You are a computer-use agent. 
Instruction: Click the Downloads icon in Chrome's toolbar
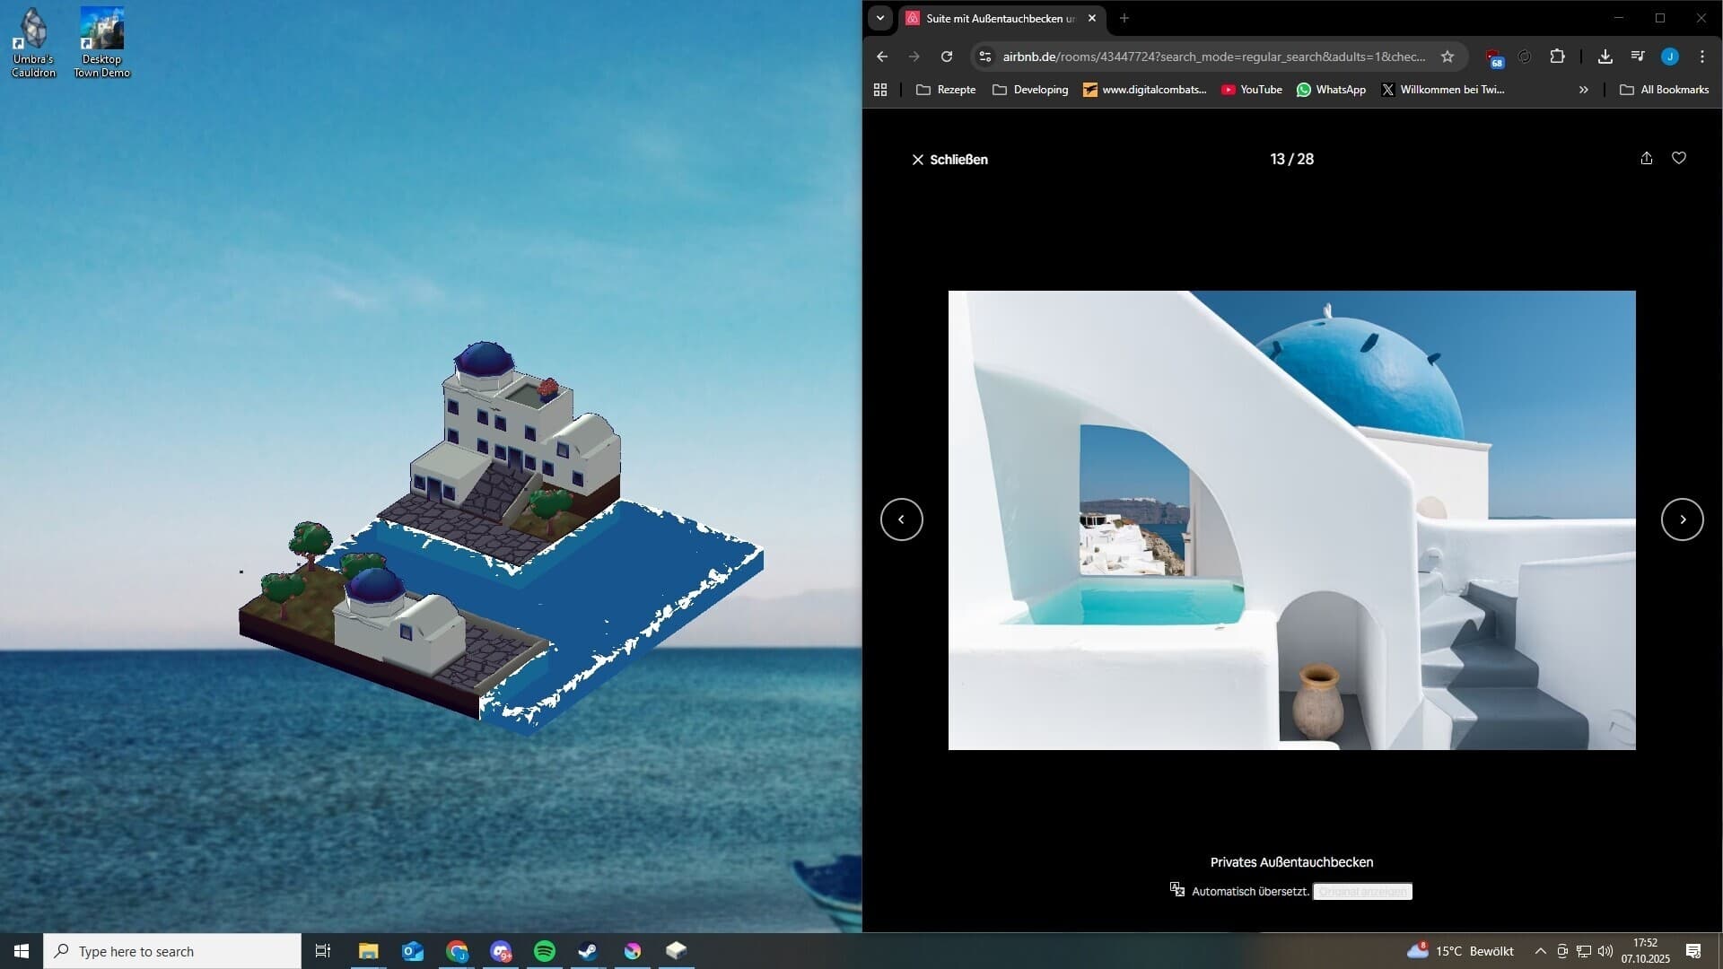[1605, 56]
